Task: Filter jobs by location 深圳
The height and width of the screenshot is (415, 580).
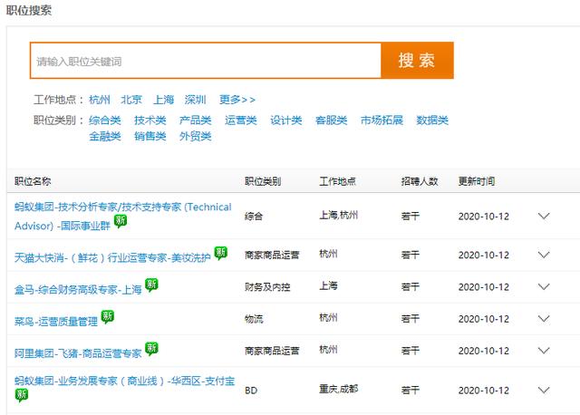Action: point(196,100)
